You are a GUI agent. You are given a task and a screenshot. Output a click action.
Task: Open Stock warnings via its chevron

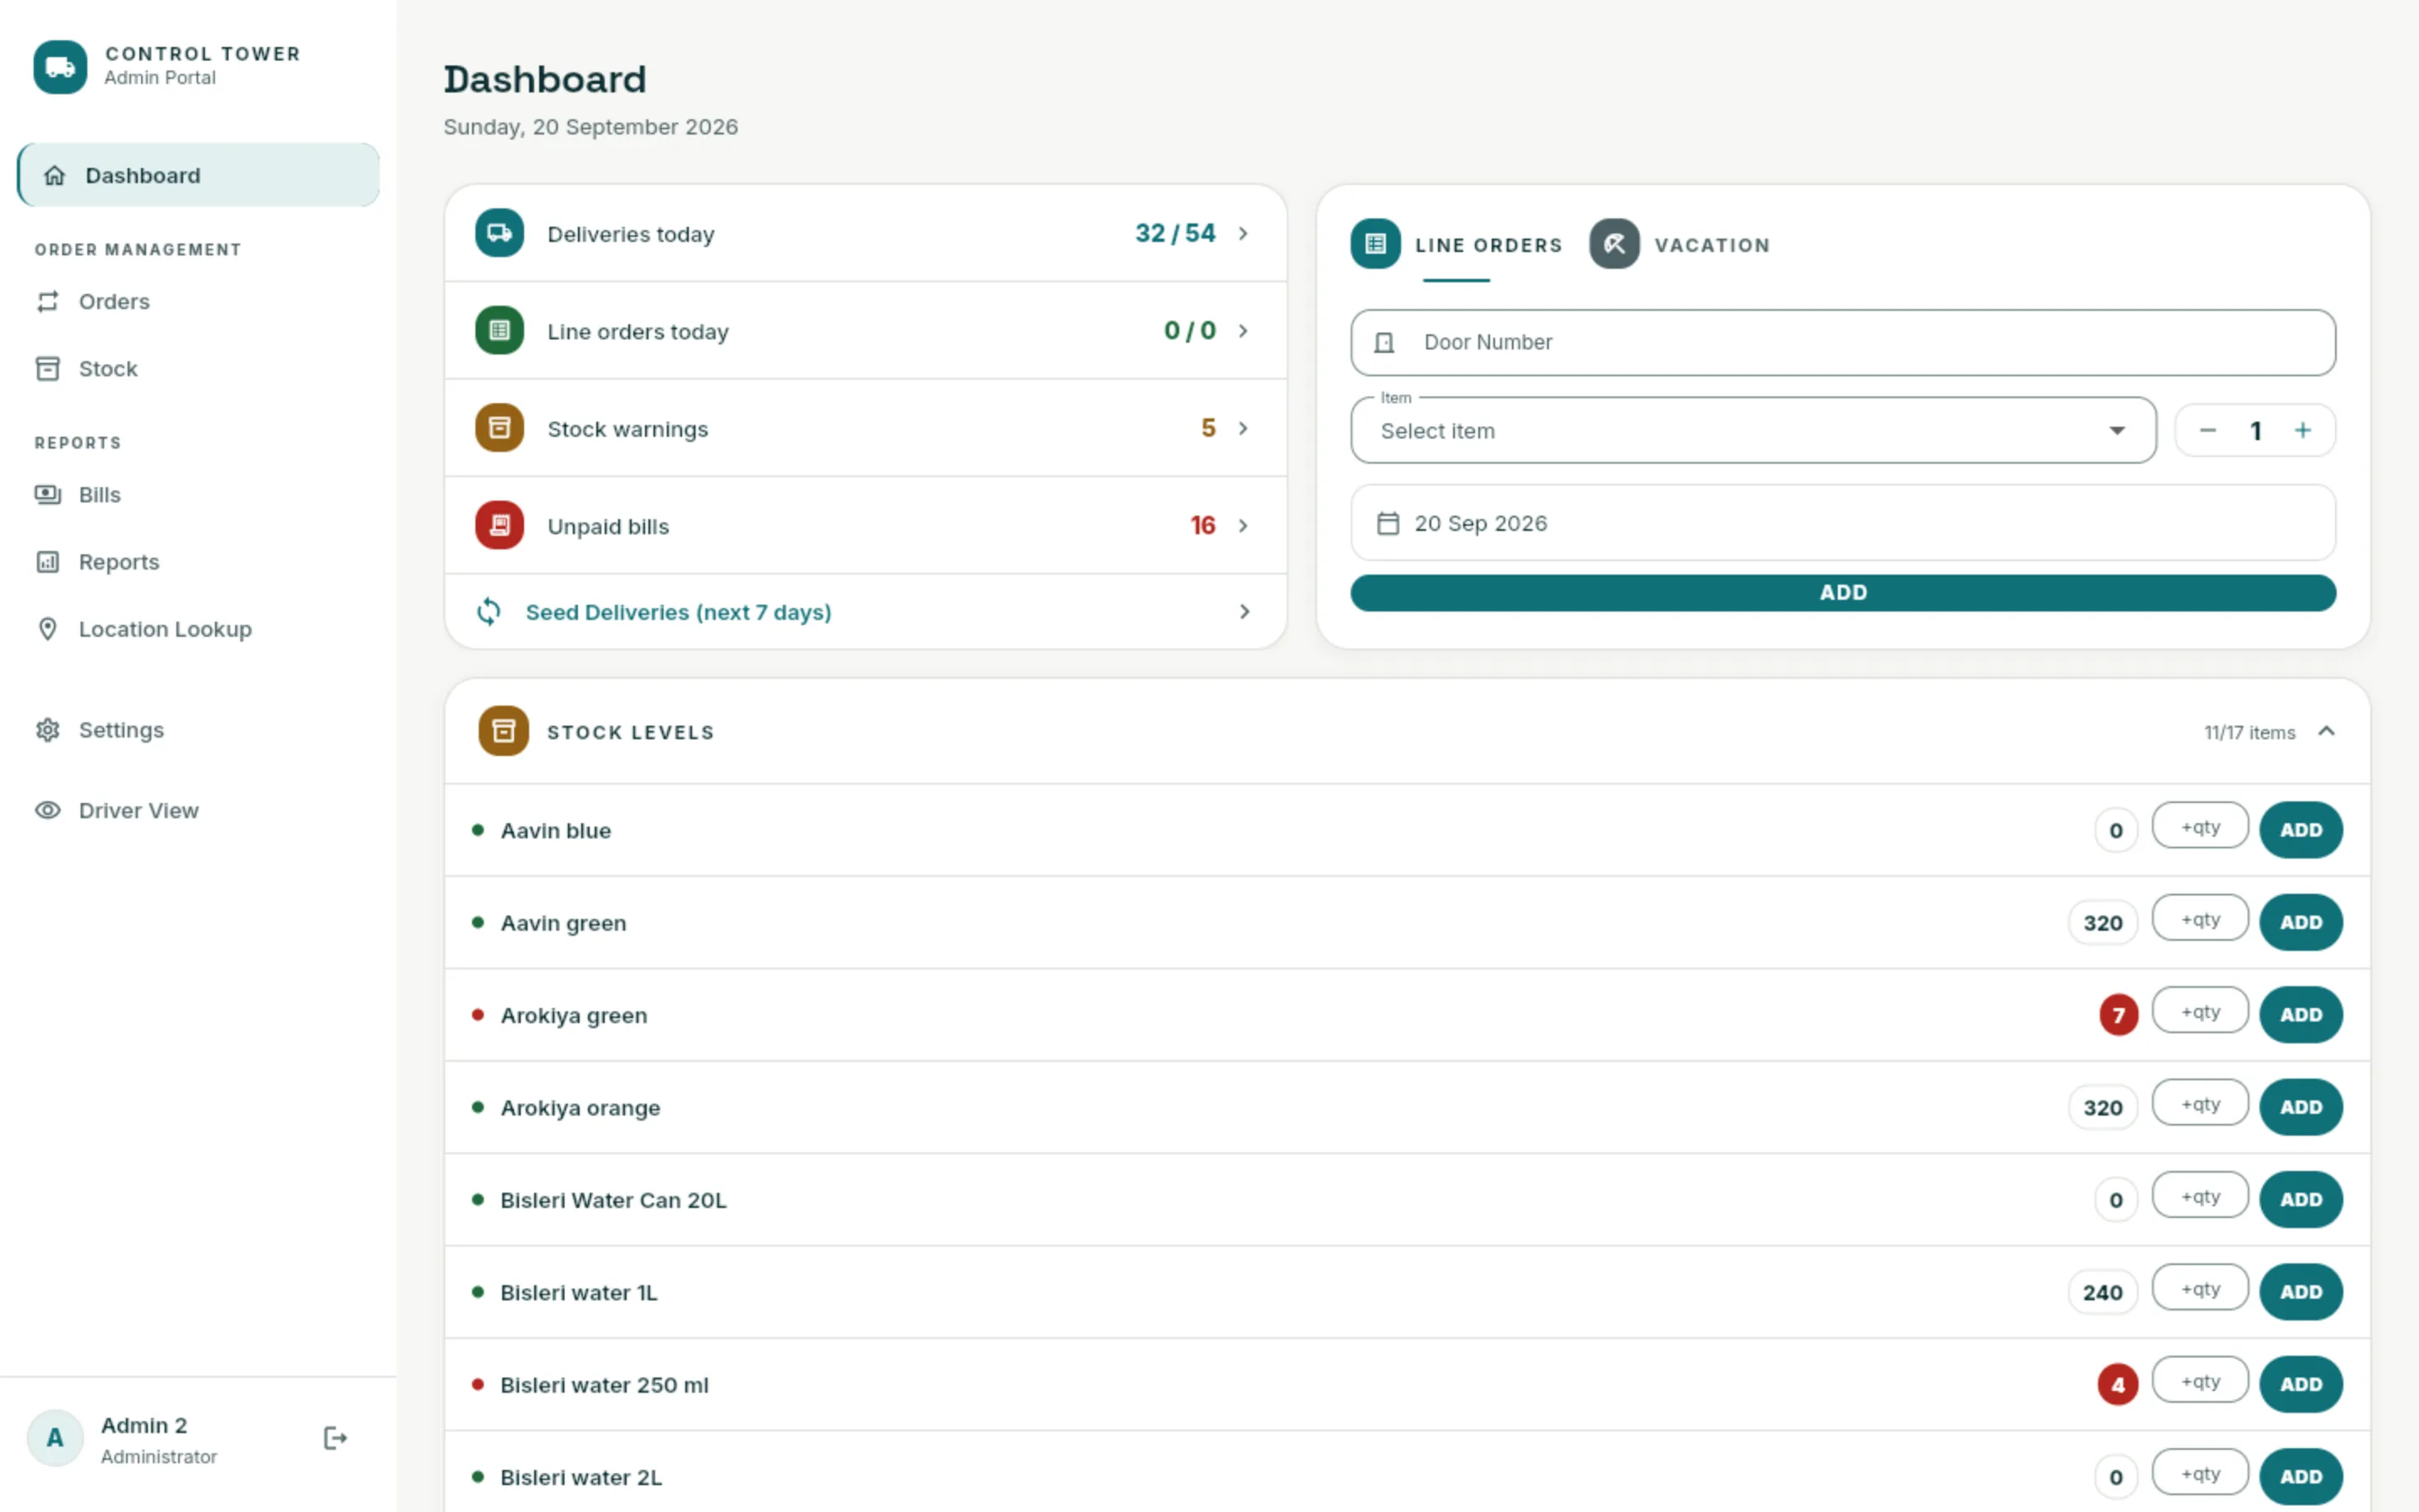(1243, 428)
